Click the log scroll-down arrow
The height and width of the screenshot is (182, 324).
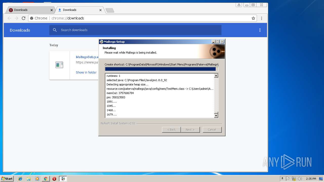(x=216, y=116)
